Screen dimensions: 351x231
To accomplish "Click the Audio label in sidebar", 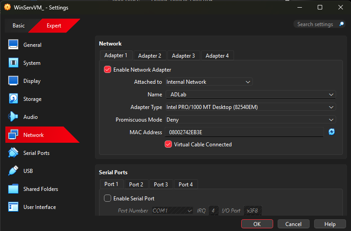I will click(31, 117).
